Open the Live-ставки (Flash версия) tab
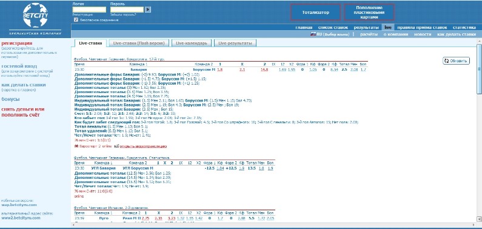This screenshot has height=229, width=482. click(139, 43)
